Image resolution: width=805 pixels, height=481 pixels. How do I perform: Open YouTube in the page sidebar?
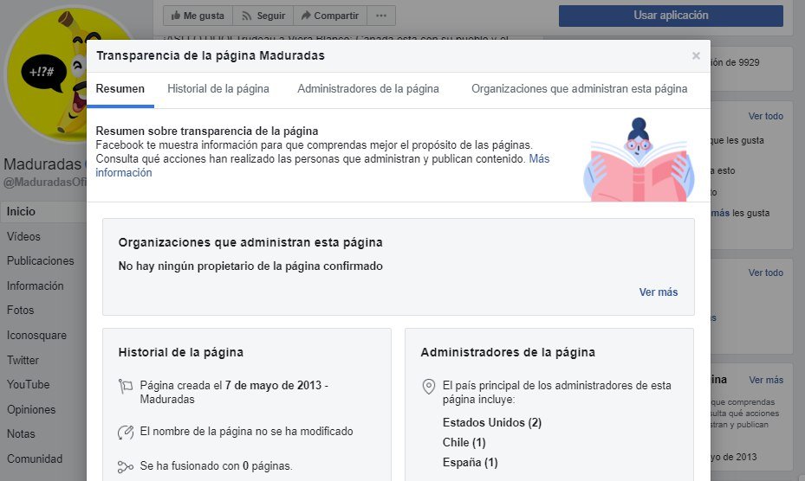(29, 384)
